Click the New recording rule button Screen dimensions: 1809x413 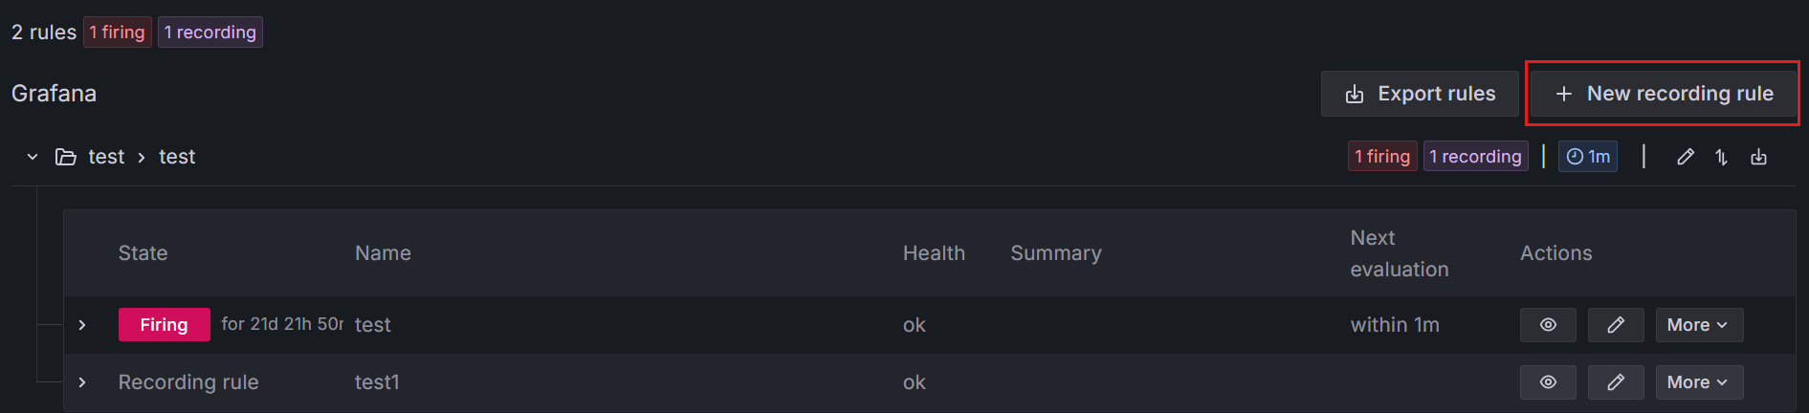(1664, 94)
